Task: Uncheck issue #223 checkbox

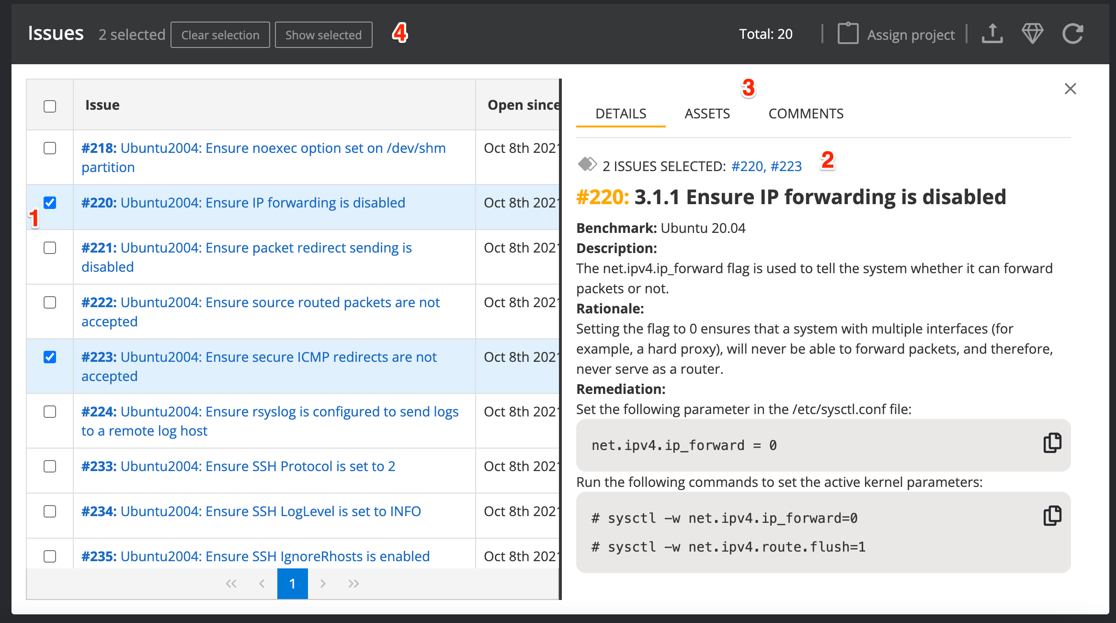Action: (50, 357)
